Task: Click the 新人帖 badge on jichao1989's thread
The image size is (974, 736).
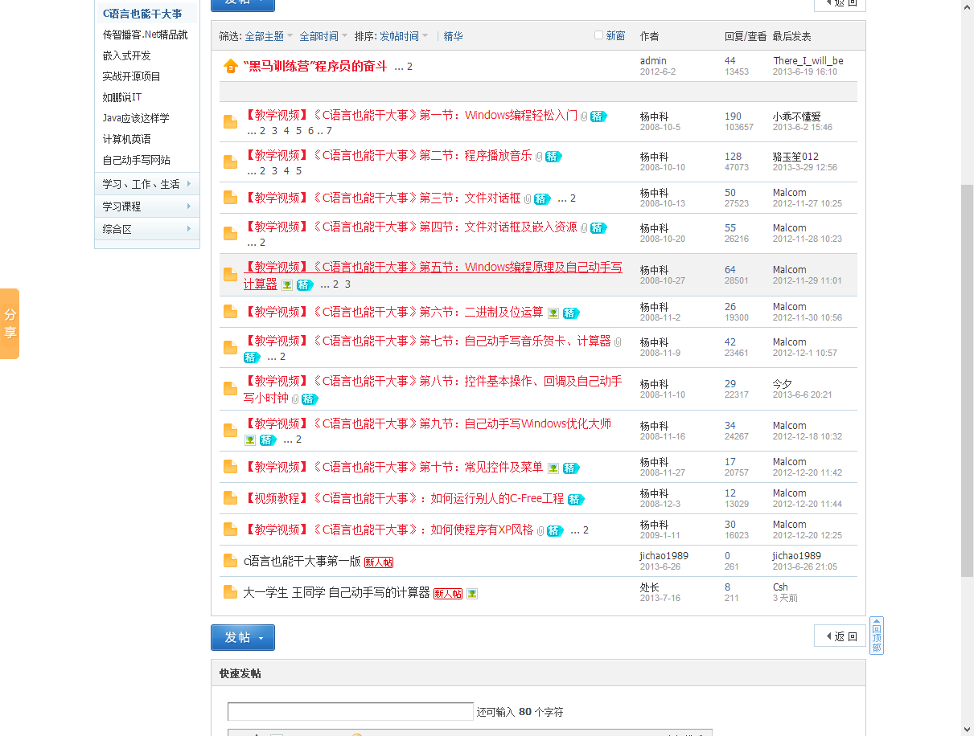Action: (x=378, y=562)
